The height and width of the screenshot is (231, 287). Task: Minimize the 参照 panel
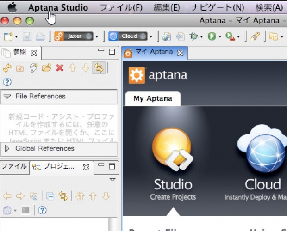pos(101,50)
